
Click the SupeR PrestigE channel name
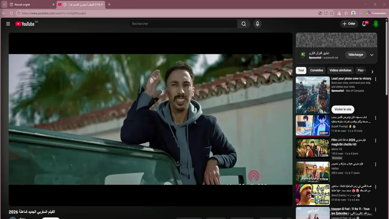point(339,127)
